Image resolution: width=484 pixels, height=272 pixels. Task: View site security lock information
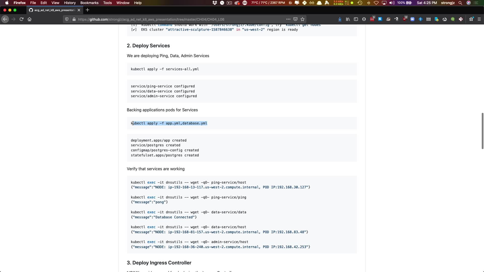tap(74, 19)
